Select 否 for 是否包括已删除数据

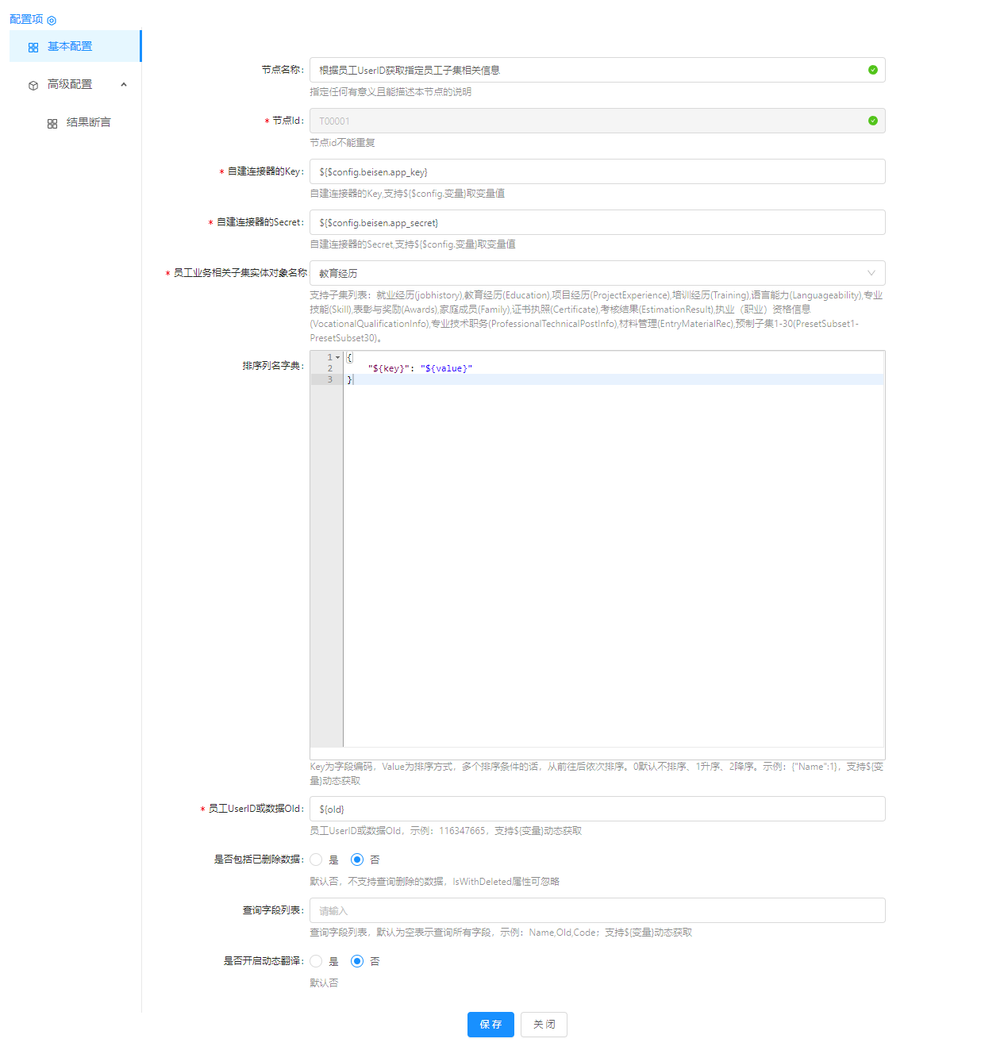pyautogui.click(x=357, y=860)
